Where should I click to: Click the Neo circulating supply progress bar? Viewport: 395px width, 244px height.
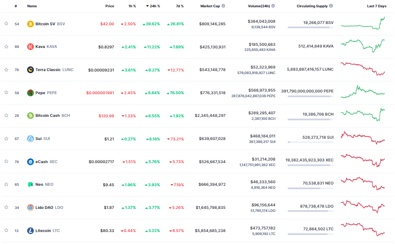[x=310, y=188]
